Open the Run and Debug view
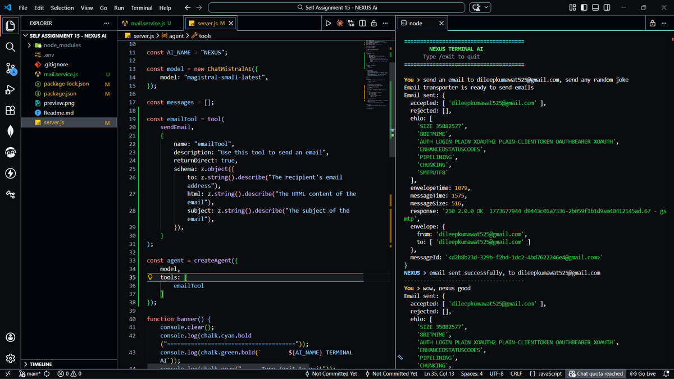 [x=10, y=90]
